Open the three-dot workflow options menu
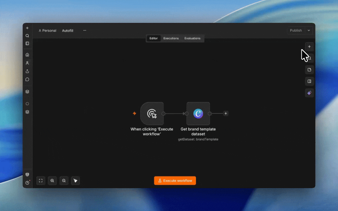Viewport: 338px width, 211px height. (x=85, y=30)
